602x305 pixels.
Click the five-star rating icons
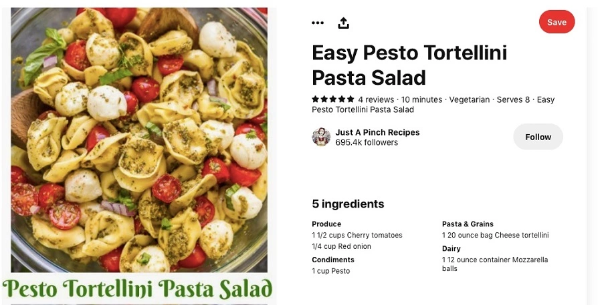click(x=332, y=99)
